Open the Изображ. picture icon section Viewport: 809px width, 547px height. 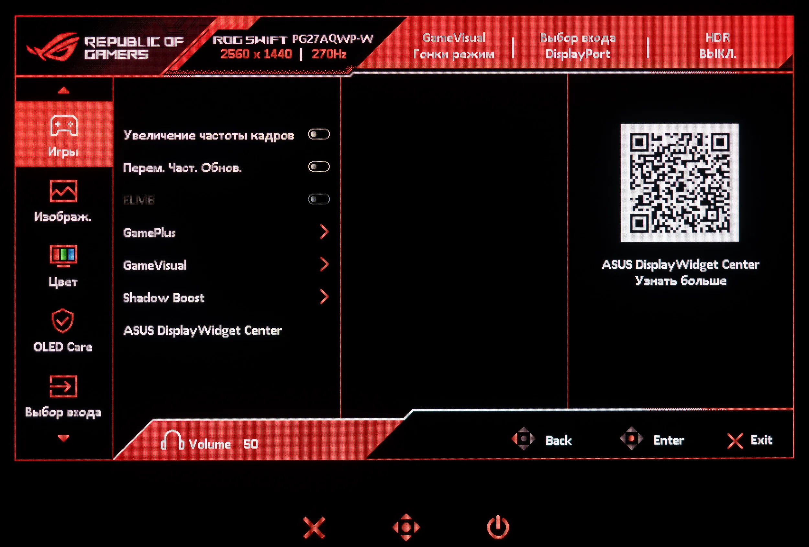[63, 191]
